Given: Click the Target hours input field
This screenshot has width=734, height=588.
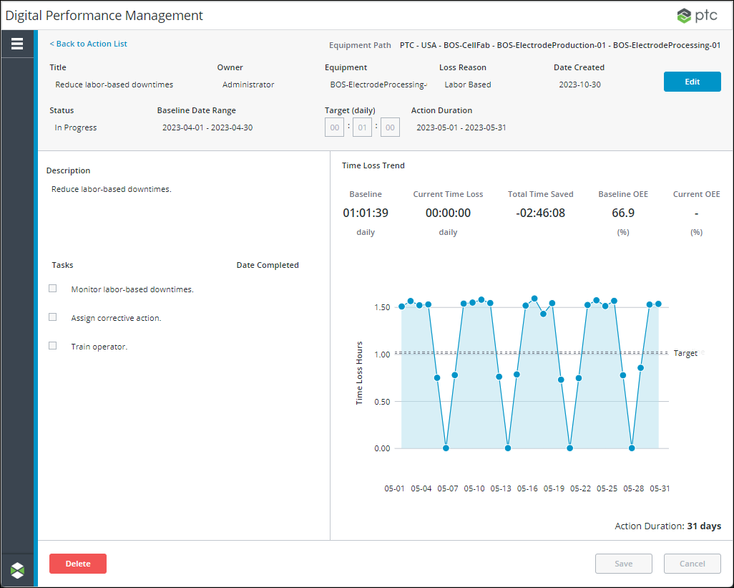Looking at the screenshot, I should click(334, 127).
